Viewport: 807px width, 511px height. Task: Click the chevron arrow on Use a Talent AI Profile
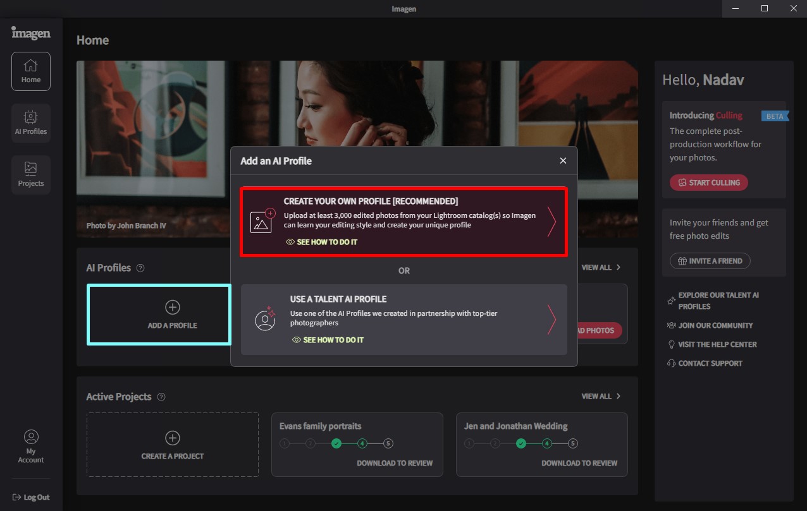[551, 319]
